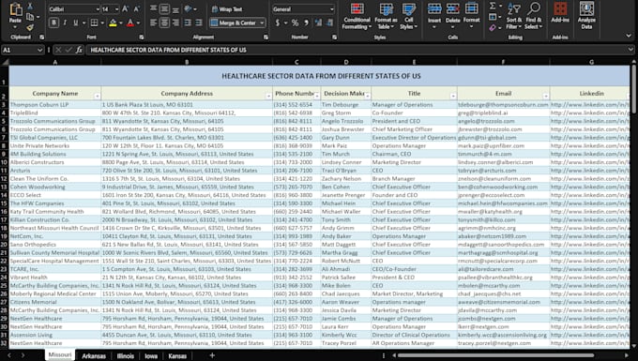
Task: Open Cell Styles gallery
Action: click(408, 16)
